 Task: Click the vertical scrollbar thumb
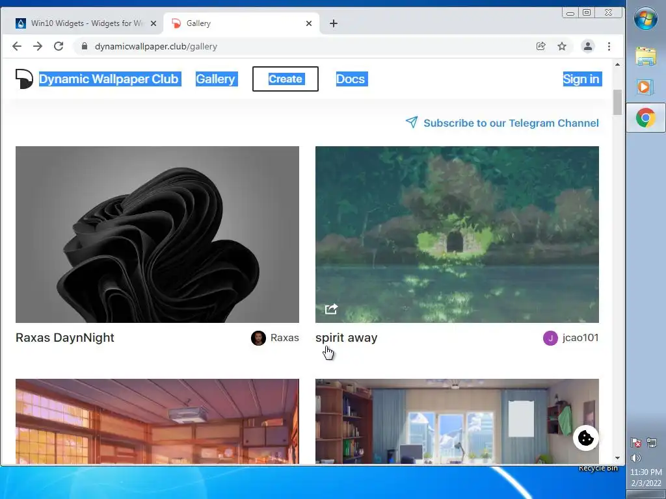tap(618, 102)
